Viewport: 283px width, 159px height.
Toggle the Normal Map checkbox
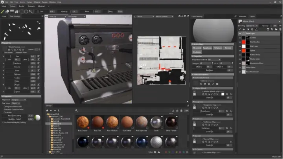tap(202, 139)
